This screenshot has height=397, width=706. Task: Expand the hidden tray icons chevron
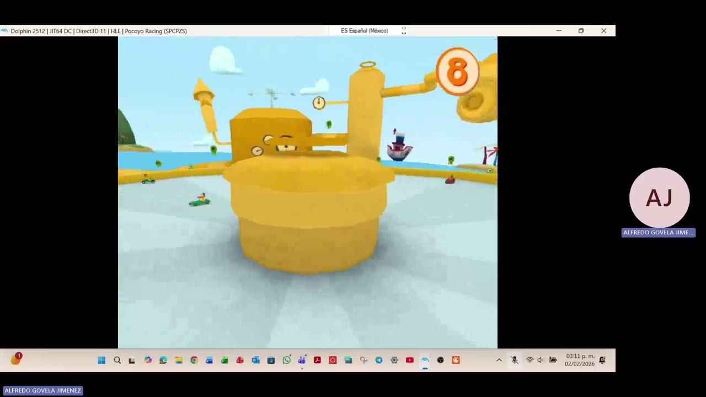(499, 360)
